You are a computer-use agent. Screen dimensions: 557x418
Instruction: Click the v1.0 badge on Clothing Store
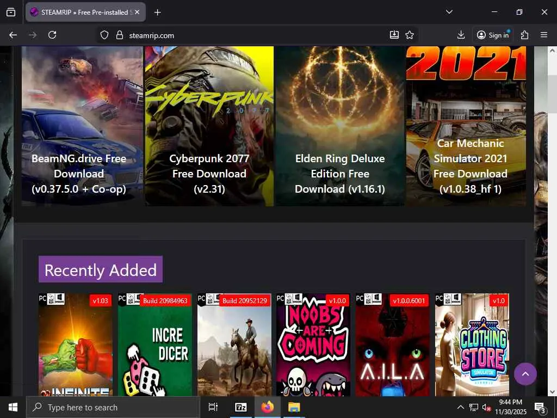tap(499, 300)
